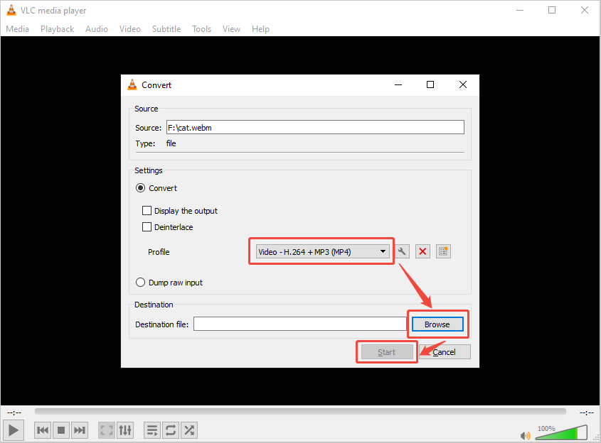The image size is (601, 443).
Task: Create a new profile icon button
Action: [443, 251]
